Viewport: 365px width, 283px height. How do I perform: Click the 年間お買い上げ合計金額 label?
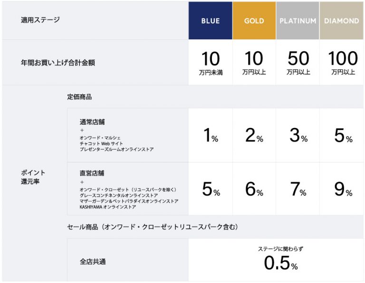pos(58,63)
